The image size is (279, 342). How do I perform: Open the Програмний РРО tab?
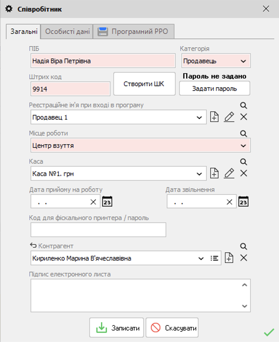[x=134, y=31]
